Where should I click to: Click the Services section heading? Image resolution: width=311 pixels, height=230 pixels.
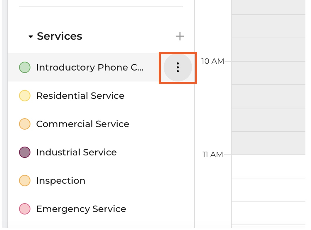click(x=59, y=36)
